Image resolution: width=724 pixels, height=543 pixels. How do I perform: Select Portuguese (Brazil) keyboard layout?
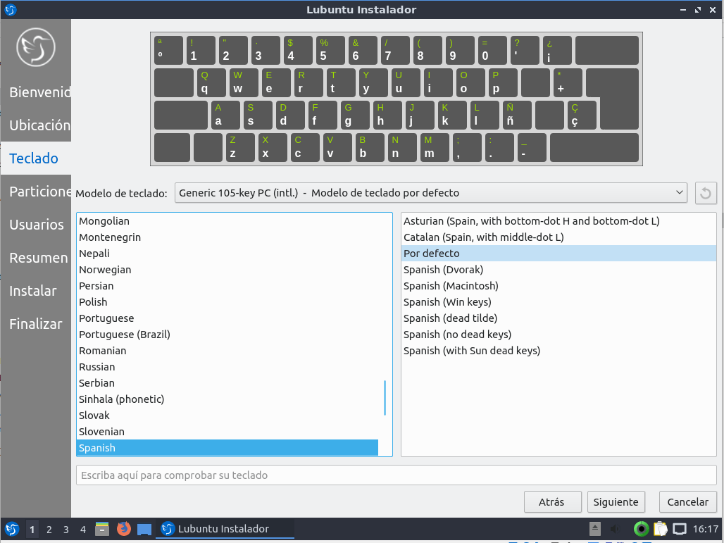[125, 335]
